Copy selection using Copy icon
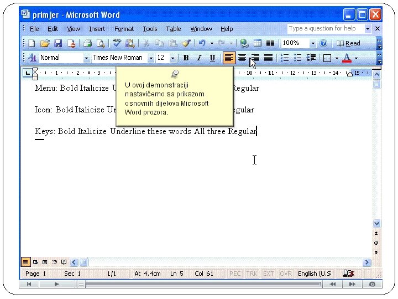This screenshot has height=299, width=398. (x=159, y=44)
